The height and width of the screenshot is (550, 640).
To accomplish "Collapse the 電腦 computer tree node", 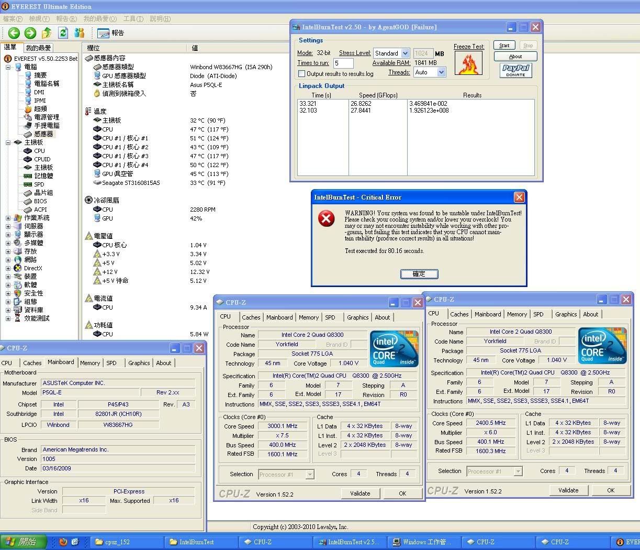I will click(8, 67).
